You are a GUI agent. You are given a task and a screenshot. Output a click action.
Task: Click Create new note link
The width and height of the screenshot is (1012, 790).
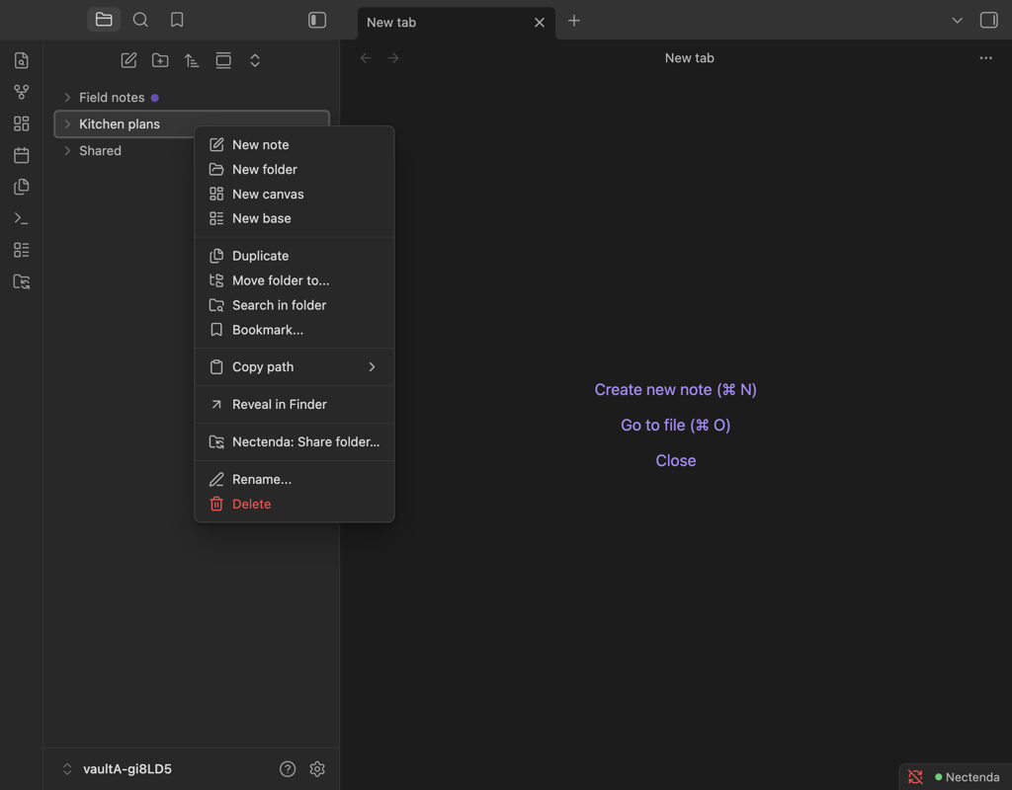click(675, 389)
